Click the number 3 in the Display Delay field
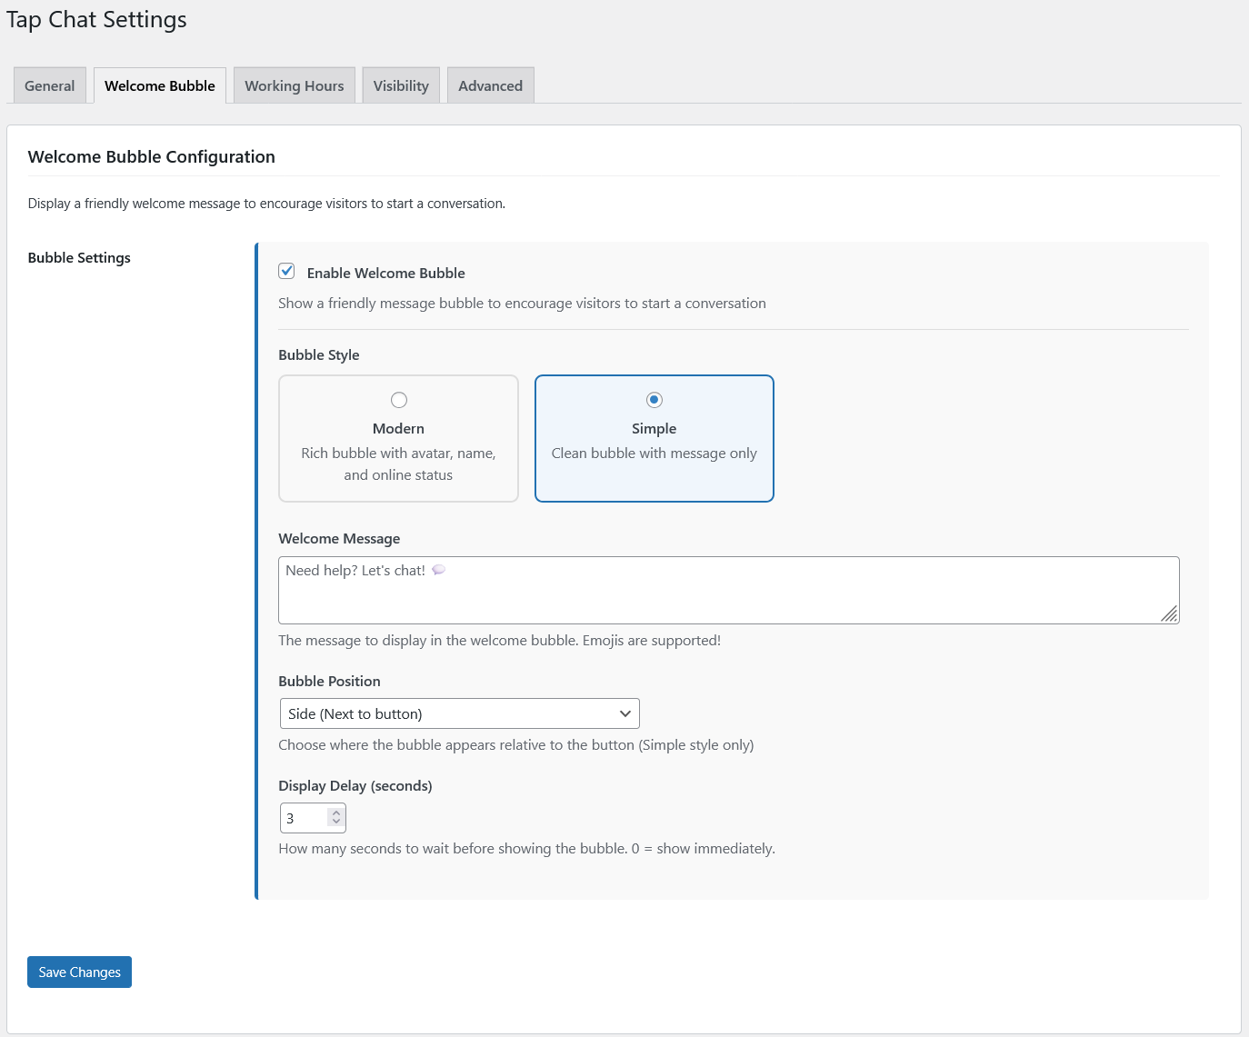The width and height of the screenshot is (1249, 1037). click(291, 818)
